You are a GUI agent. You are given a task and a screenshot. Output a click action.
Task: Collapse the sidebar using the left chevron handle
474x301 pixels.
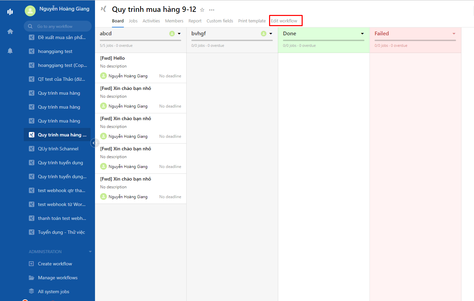(94, 143)
